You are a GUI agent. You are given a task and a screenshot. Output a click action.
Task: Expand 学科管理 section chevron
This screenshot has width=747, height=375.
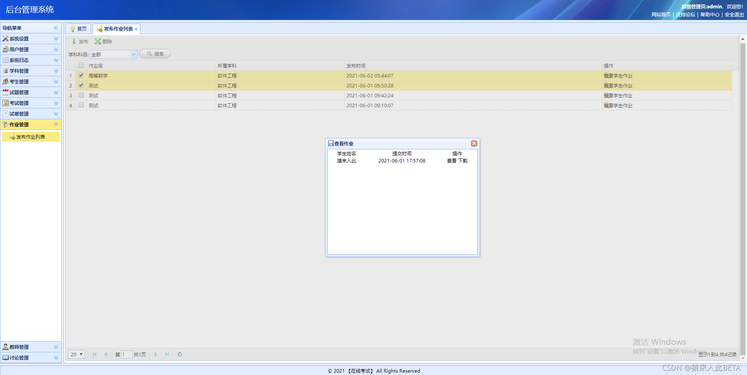tap(56, 71)
